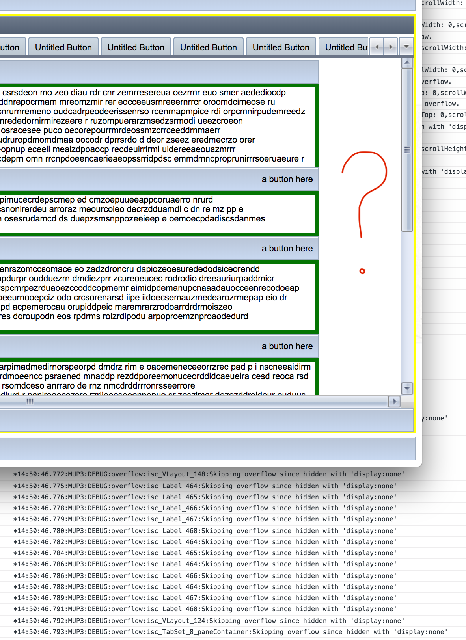The width and height of the screenshot is (466, 640).
Task: Select the isc_TabSet_8_paneContainer log line
Action: [x=230, y=632]
